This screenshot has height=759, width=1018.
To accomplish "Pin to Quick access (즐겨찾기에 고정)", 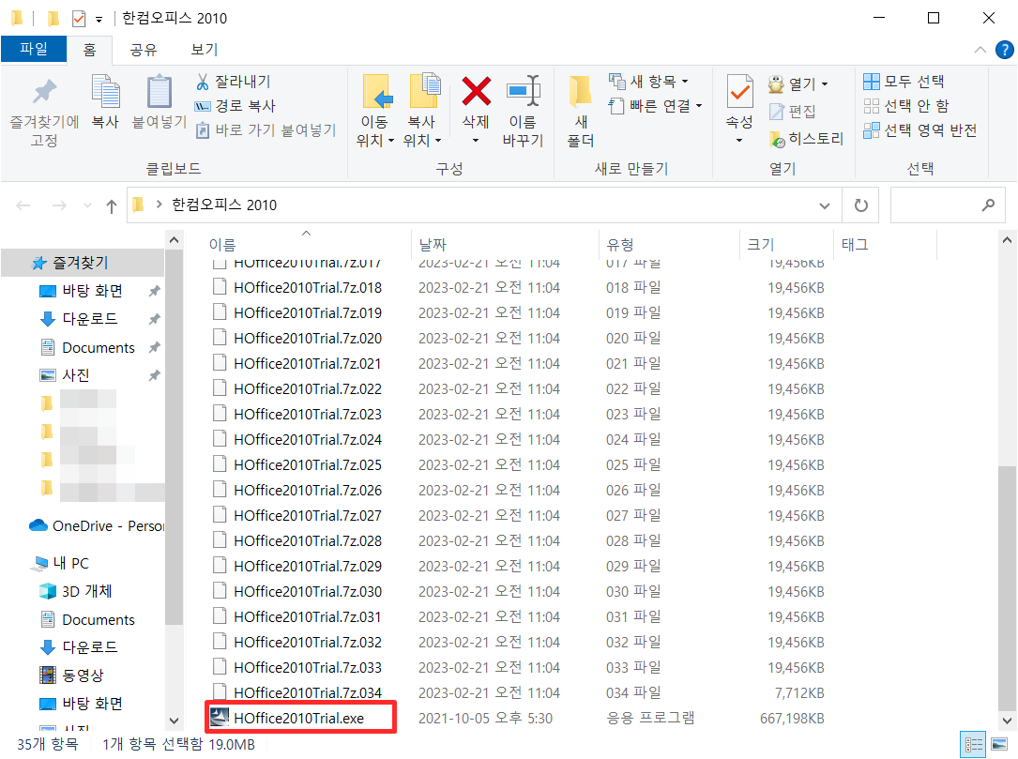I will coord(44,112).
